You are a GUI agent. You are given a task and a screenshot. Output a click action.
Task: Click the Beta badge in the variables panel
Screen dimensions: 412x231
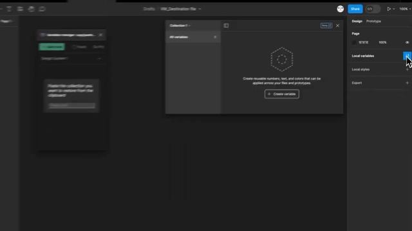click(x=326, y=26)
